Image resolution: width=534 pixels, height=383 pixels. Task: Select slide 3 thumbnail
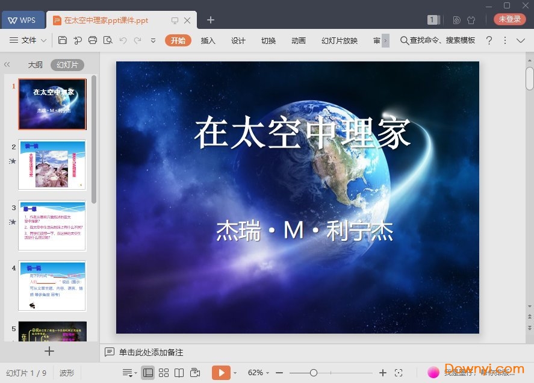click(x=52, y=223)
